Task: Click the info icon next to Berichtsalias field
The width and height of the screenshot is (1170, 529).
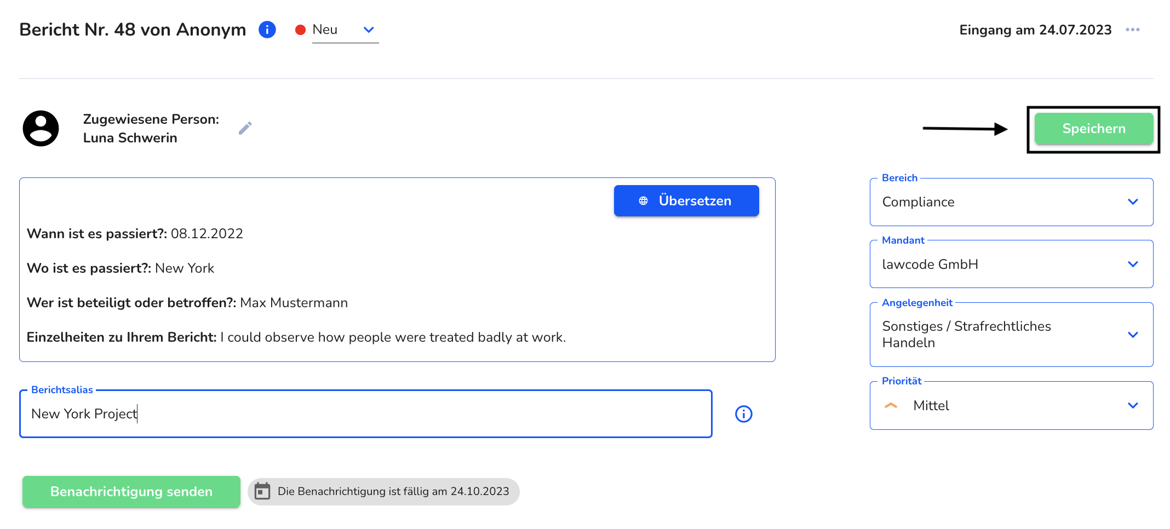Action: tap(743, 414)
